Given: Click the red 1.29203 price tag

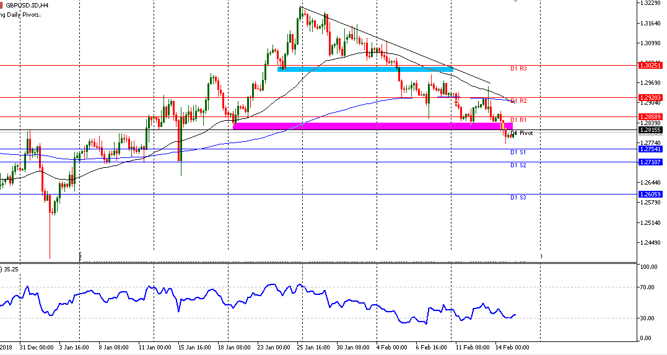Looking at the screenshot, I should [650, 97].
